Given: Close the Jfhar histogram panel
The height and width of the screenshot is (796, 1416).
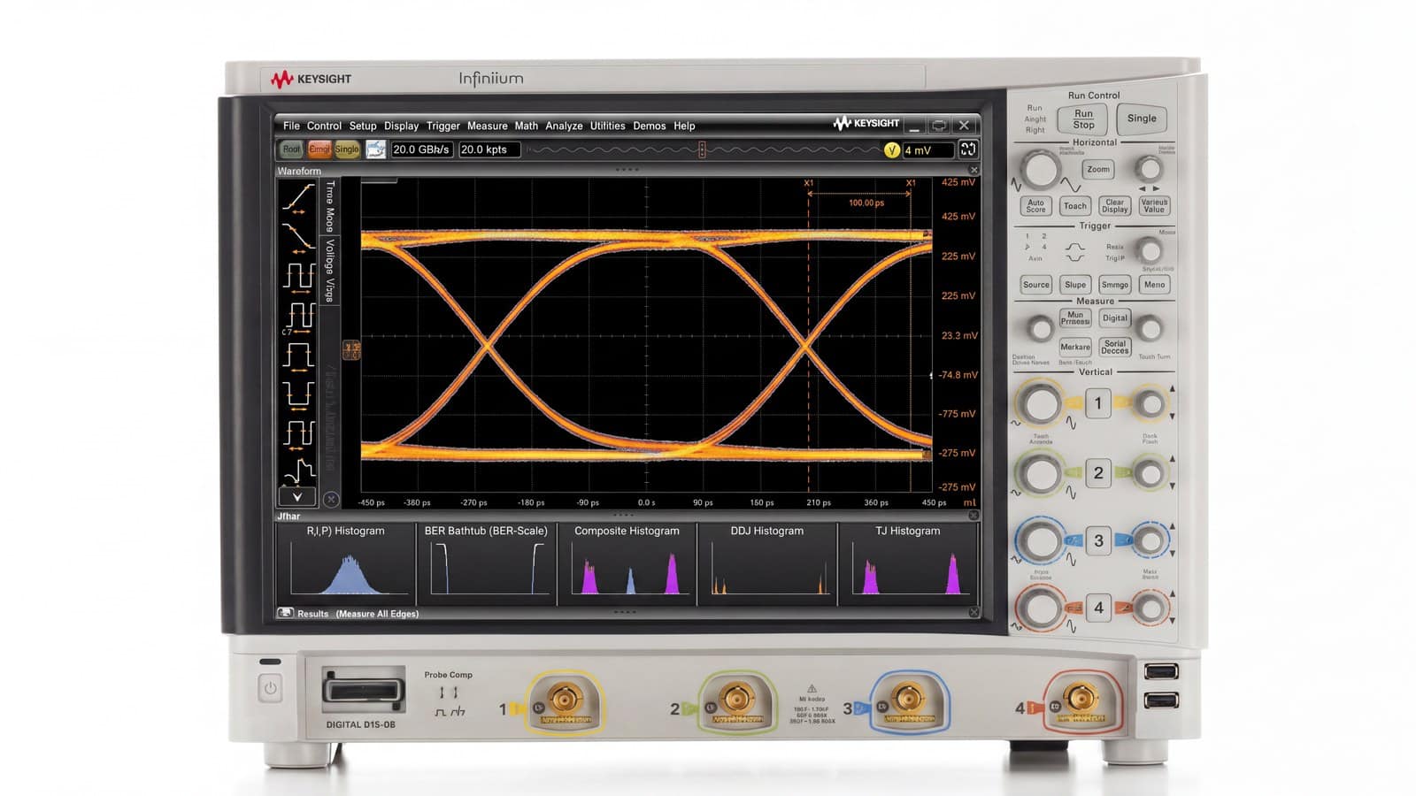Looking at the screenshot, I should tap(973, 516).
